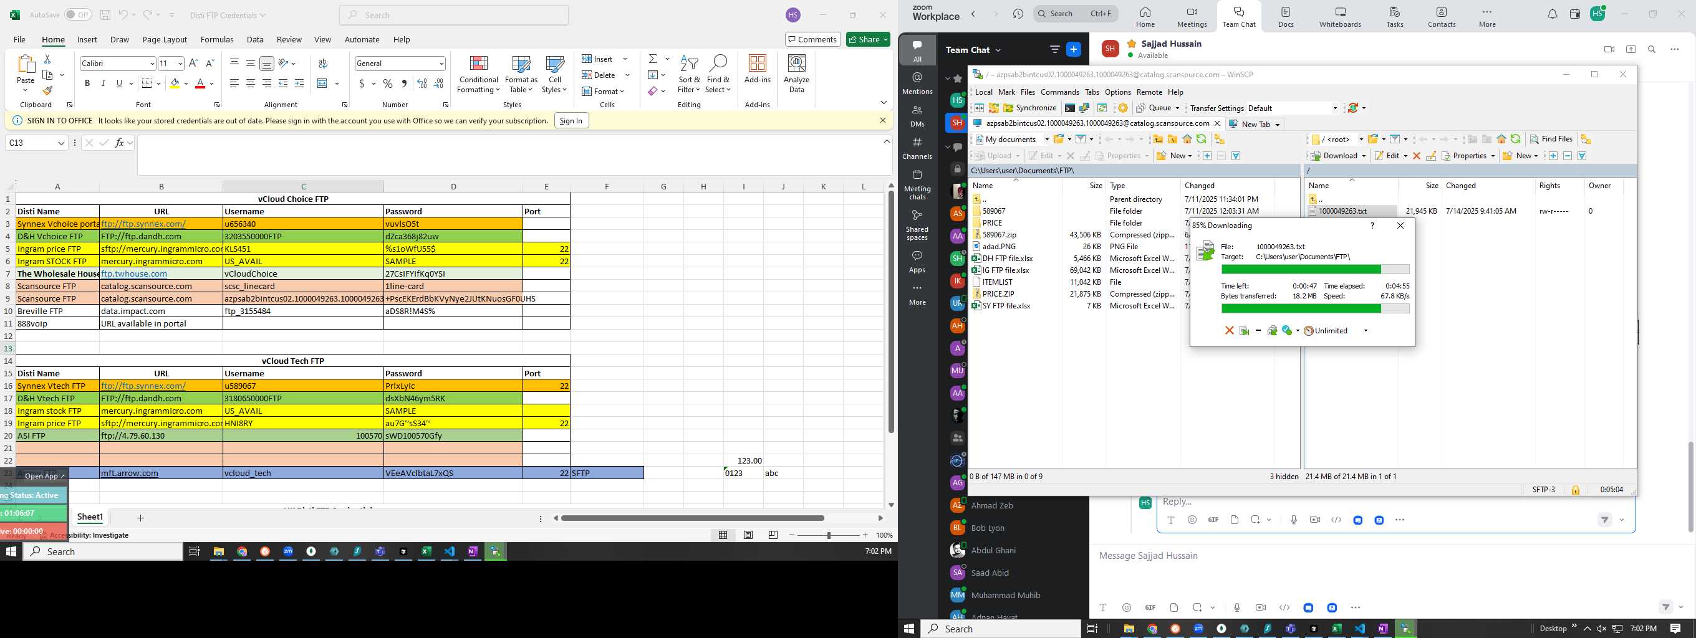Click the lock encryption icon in WinSCP status bar
1696x638 pixels.
(1575, 490)
